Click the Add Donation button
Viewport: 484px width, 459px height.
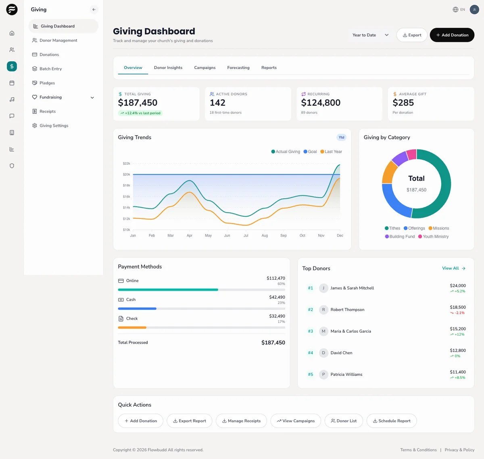(452, 35)
